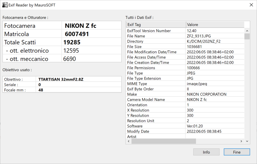The image size is (257, 164).
Task: Click the Totale Scatti label
Action: coord(20,42)
